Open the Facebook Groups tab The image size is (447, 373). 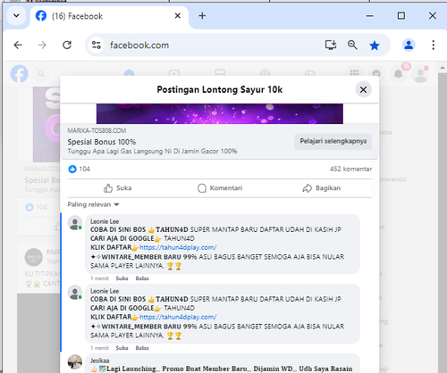[266, 72]
